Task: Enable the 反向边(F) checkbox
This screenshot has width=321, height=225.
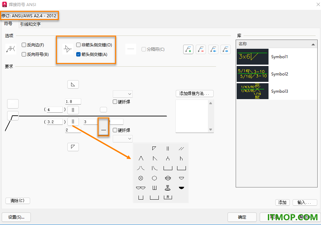Action: 24,45
